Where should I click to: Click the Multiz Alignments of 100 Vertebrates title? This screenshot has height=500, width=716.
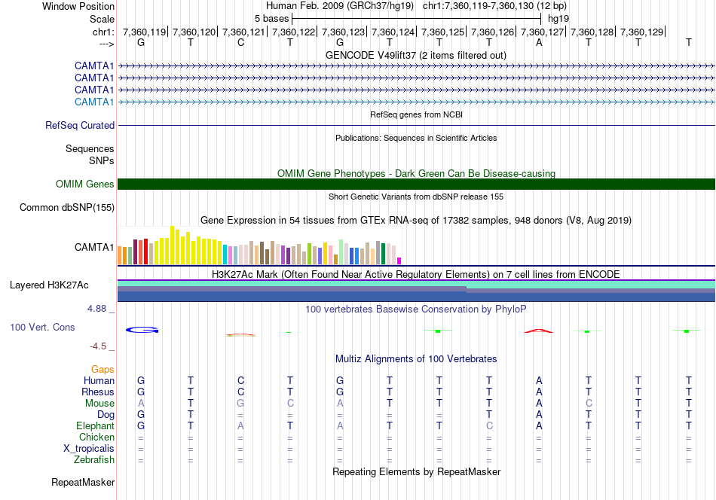[416, 358]
